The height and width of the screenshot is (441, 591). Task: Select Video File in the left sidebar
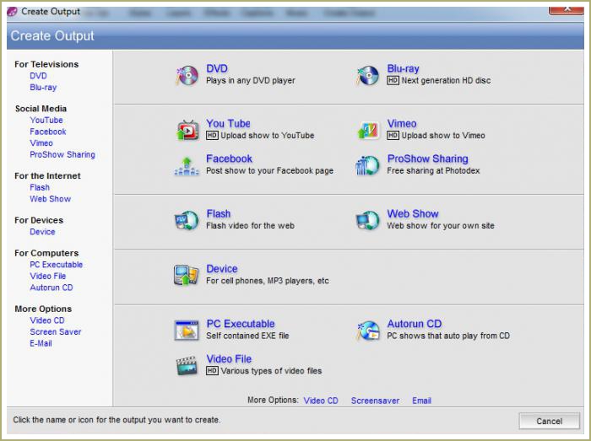point(48,276)
